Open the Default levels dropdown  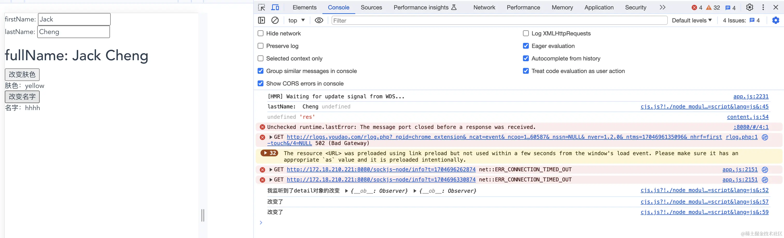[692, 20]
